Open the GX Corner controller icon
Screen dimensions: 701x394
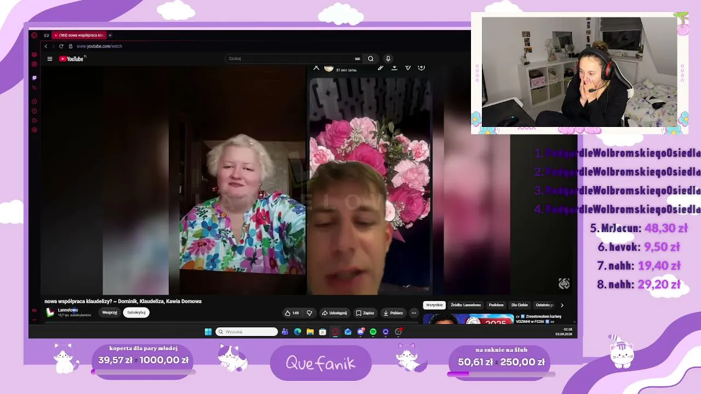click(x=47, y=35)
